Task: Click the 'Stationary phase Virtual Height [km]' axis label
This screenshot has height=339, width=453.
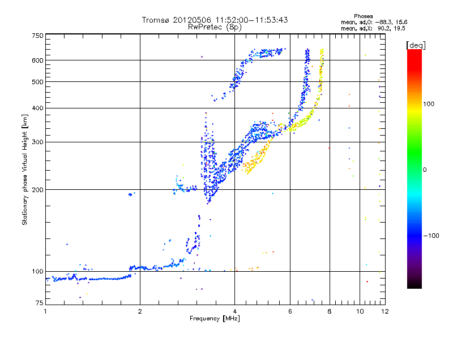Action: pyautogui.click(x=25, y=169)
